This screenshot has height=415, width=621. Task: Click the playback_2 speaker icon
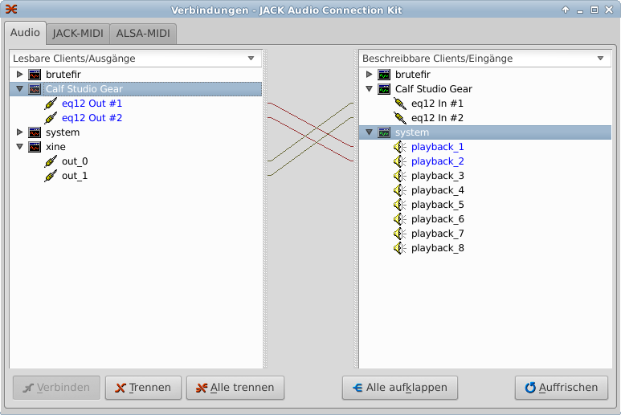pyautogui.click(x=399, y=161)
